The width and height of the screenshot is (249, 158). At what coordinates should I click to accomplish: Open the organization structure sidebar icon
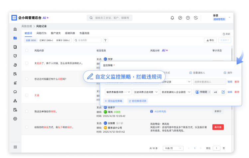(15, 101)
